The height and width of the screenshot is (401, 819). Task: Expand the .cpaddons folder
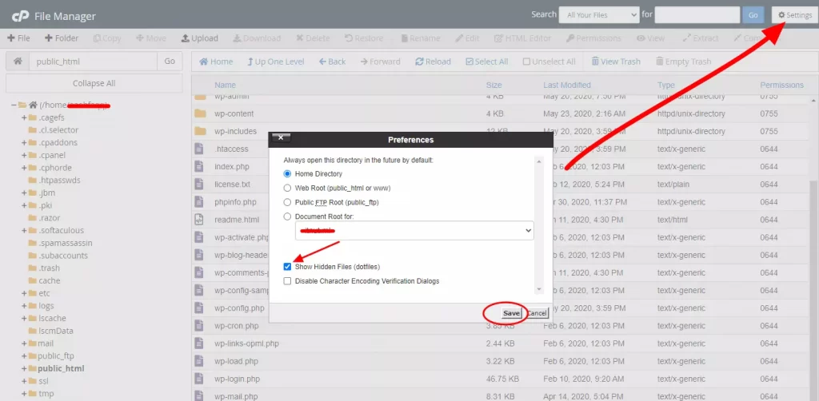[x=24, y=142]
